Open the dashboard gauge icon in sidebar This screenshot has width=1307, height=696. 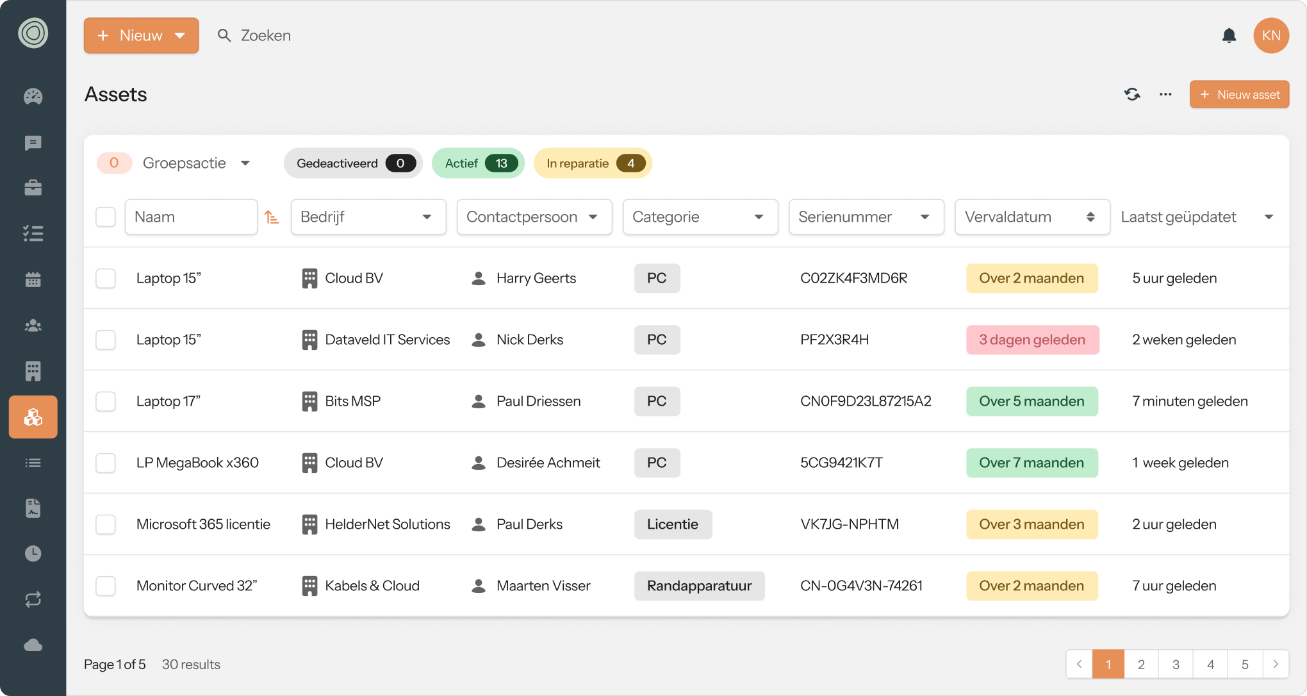click(x=33, y=96)
